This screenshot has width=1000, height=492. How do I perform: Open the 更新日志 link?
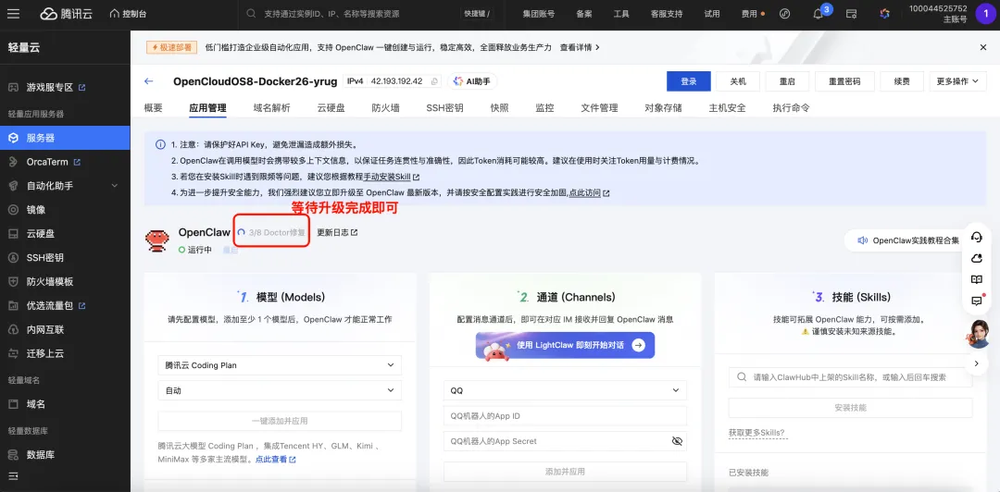[x=337, y=233]
